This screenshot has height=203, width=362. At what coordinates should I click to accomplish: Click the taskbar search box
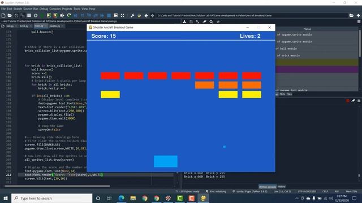coord(51,198)
